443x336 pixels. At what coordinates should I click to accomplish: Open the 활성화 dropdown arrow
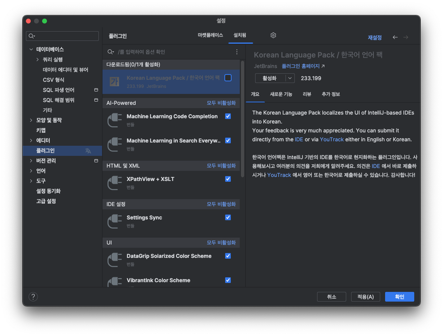tap(290, 78)
